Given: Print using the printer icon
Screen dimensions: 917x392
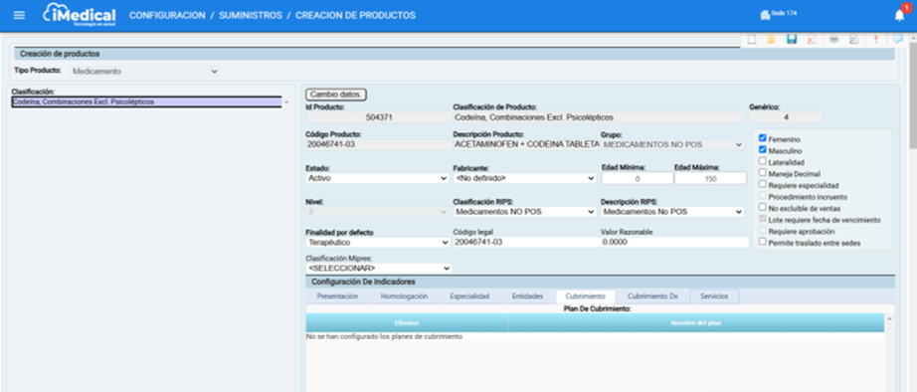Looking at the screenshot, I should click(x=834, y=39).
